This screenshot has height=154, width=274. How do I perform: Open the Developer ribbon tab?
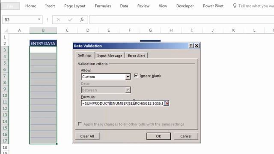pyautogui.click(x=185, y=6)
